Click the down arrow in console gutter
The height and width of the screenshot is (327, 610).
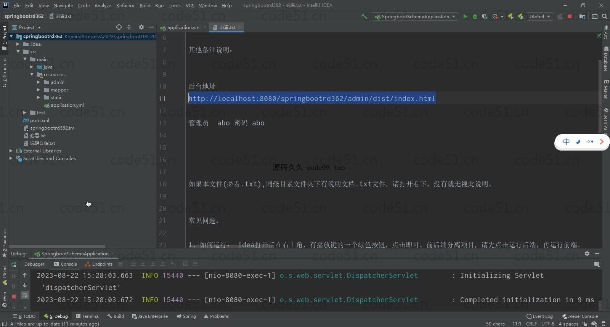[25, 285]
